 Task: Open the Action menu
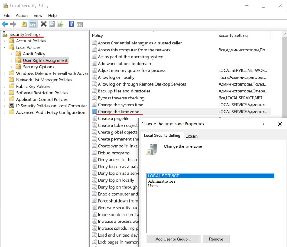point(22,16)
